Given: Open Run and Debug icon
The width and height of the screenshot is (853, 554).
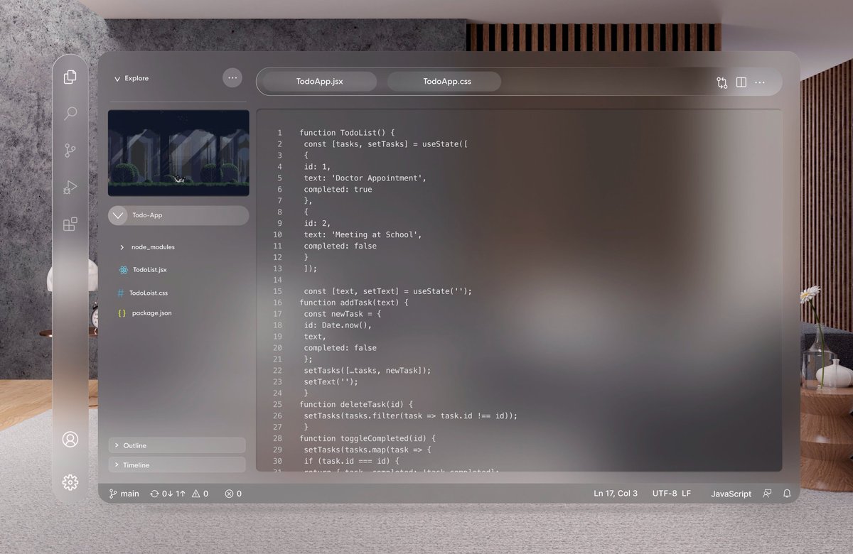Looking at the screenshot, I should point(70,188).
